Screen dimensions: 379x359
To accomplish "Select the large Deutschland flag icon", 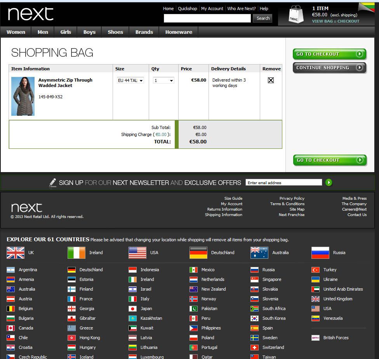I will click(198, 253).
